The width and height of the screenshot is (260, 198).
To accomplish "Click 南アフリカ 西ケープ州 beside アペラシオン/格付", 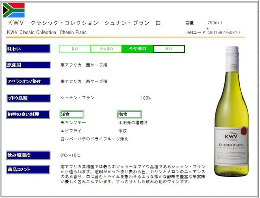I will (x=84, y=81).
